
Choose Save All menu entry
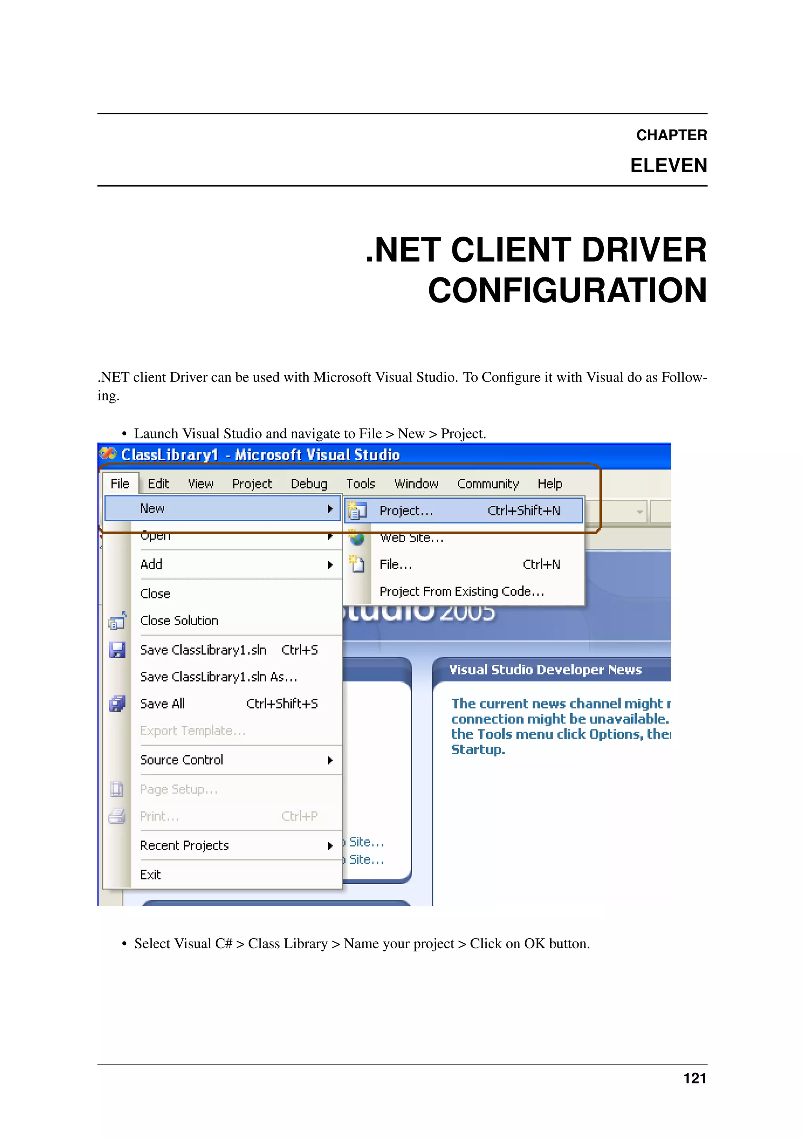[x=222, y=703]
